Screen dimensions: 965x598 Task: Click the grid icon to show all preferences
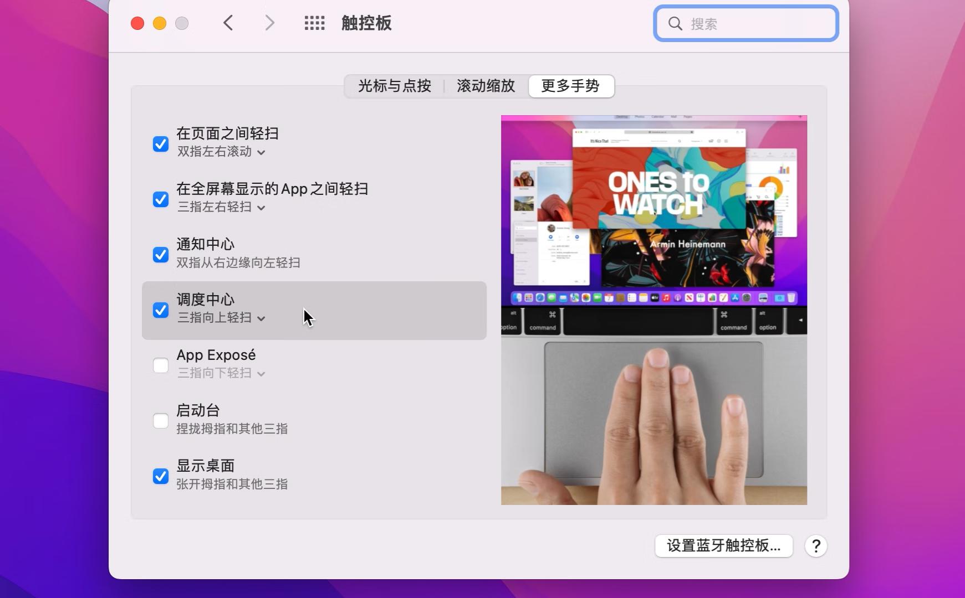coord(314,23)
